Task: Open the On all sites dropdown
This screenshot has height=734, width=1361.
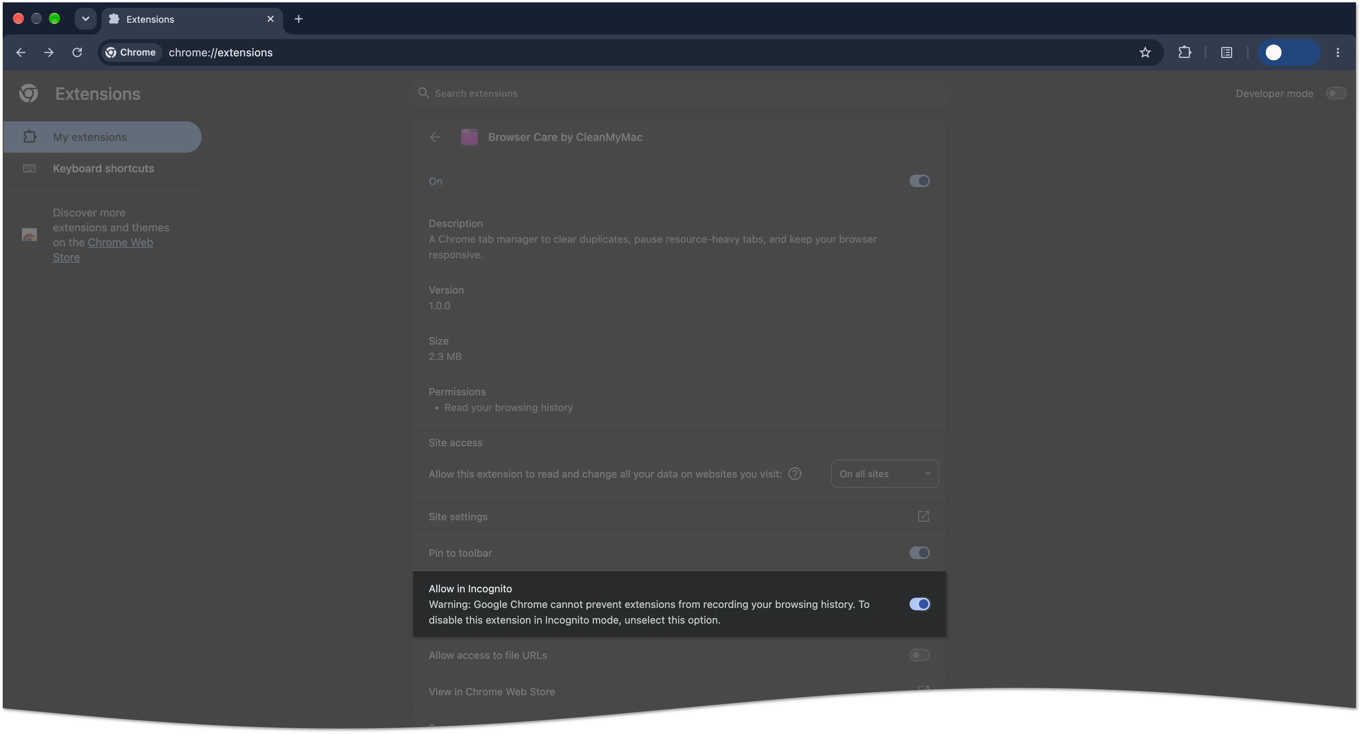Action: pos(884,474)
